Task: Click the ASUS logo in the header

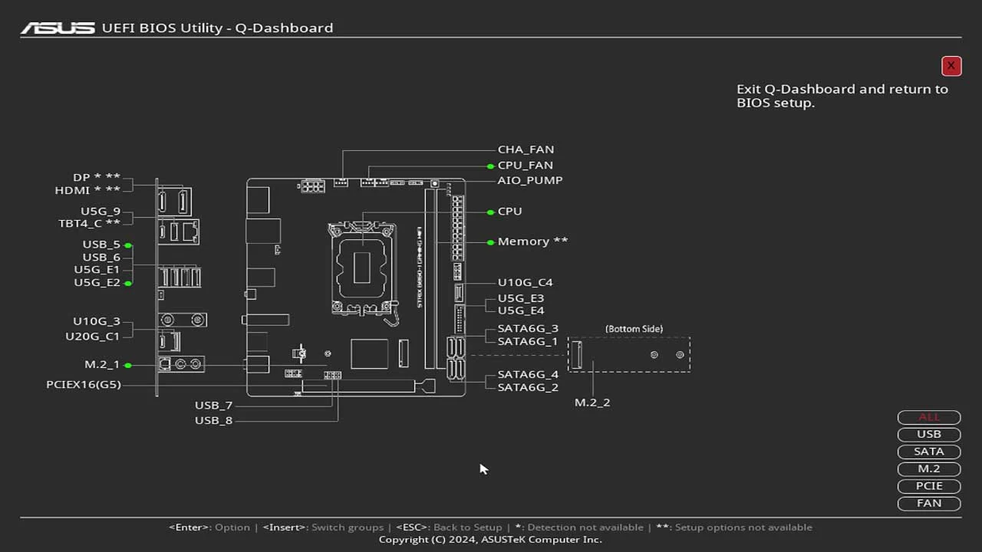Action: point(58,28)
